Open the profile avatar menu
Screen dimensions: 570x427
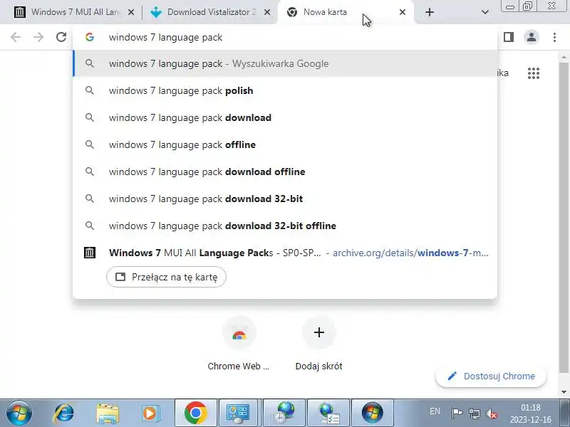pyautogui.click(x=532, y=37)
